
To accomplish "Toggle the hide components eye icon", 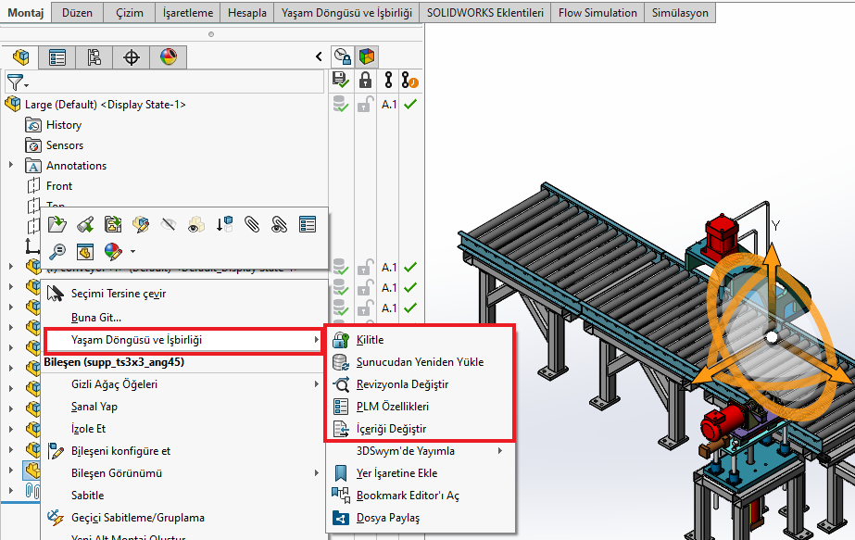I will tap(169, 223).
